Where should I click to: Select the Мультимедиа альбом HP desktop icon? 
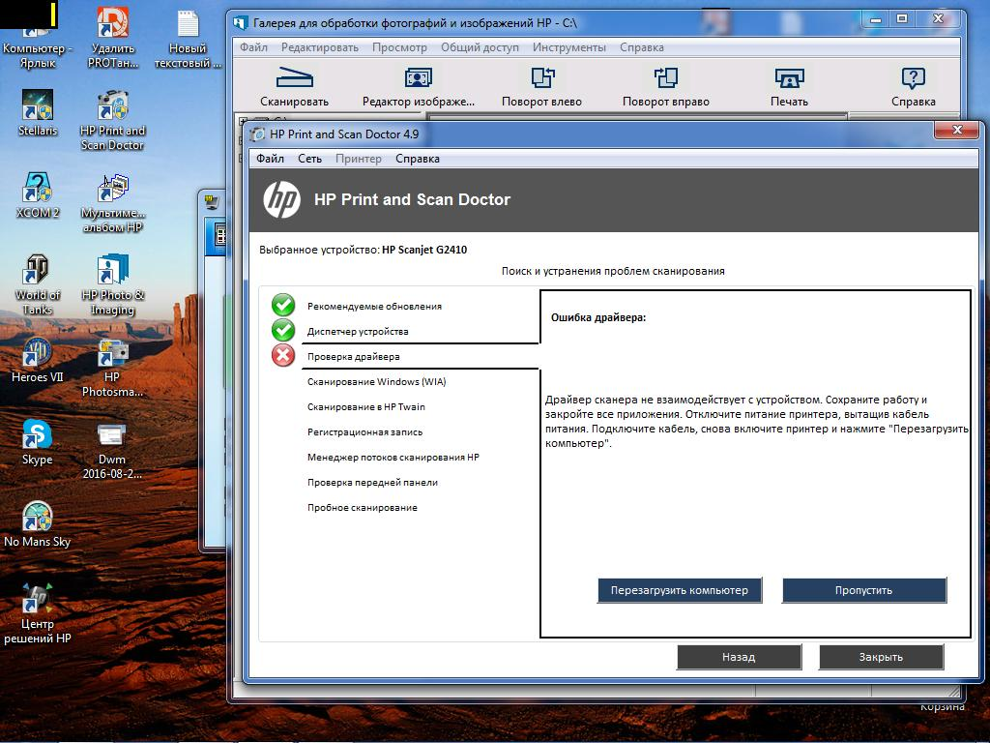(x=112, y=202)
